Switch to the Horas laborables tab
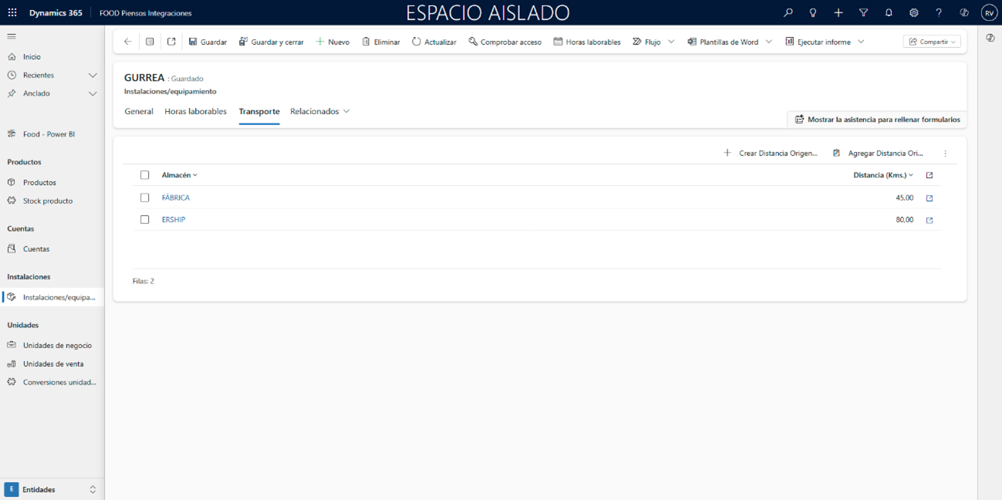The width and height of the screenshot is (1002, 500). click(195, 112)
